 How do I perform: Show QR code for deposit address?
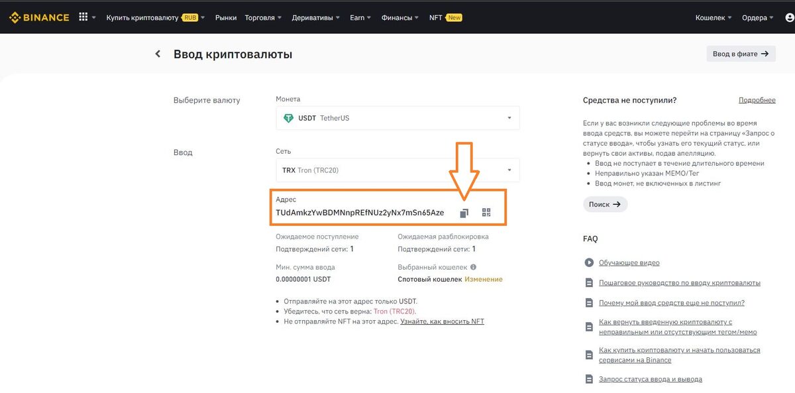click(487, 213)
